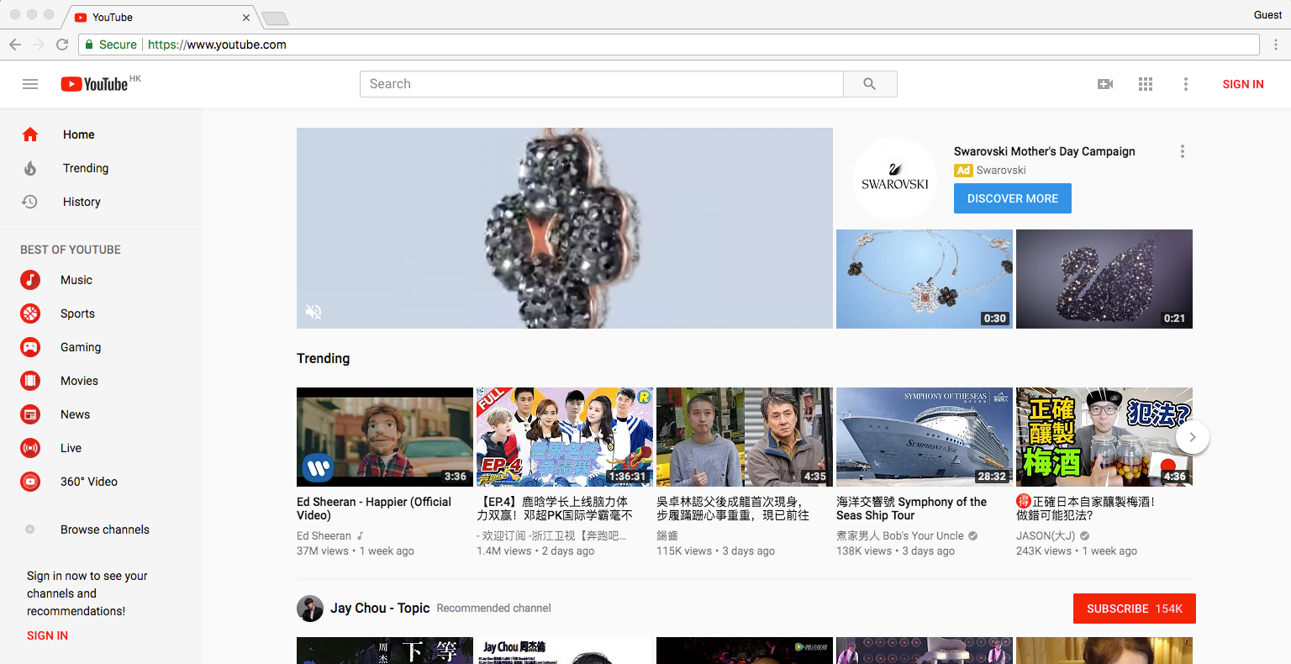Open the JASON 4:36 video thumbnail
The width and height of the screenshot is (1291, 664).
(1104, 437)
